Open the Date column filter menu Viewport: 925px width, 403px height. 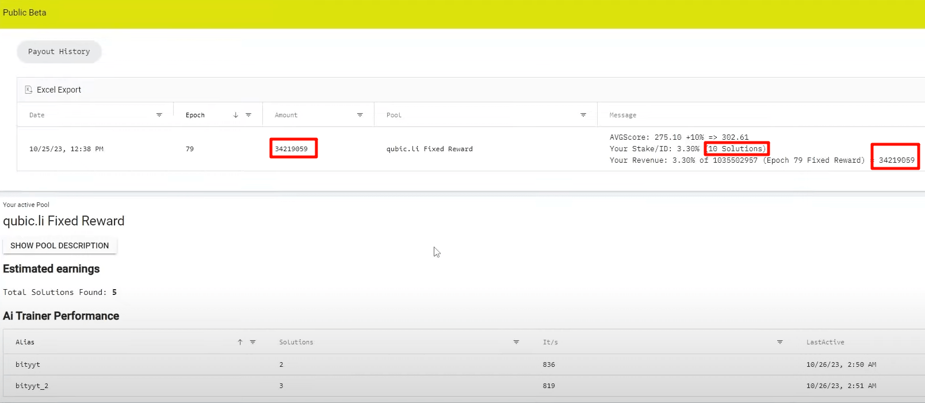pos(159,115)
